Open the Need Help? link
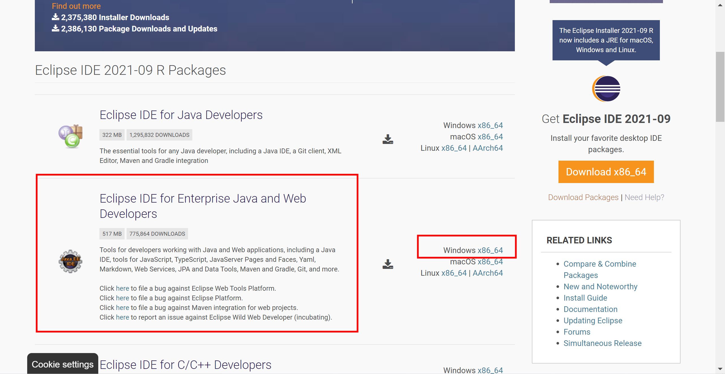725x374 pixels. click(644, 197)
